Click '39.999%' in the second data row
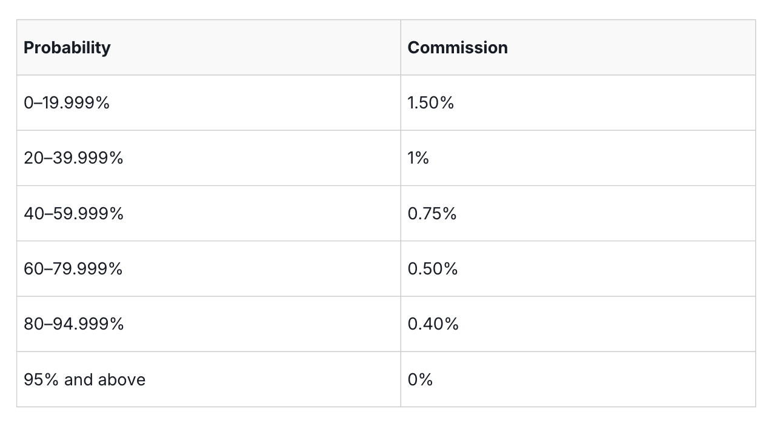This screenshot has height=429, width=777. pyautogui.click(x=88, y=158)
